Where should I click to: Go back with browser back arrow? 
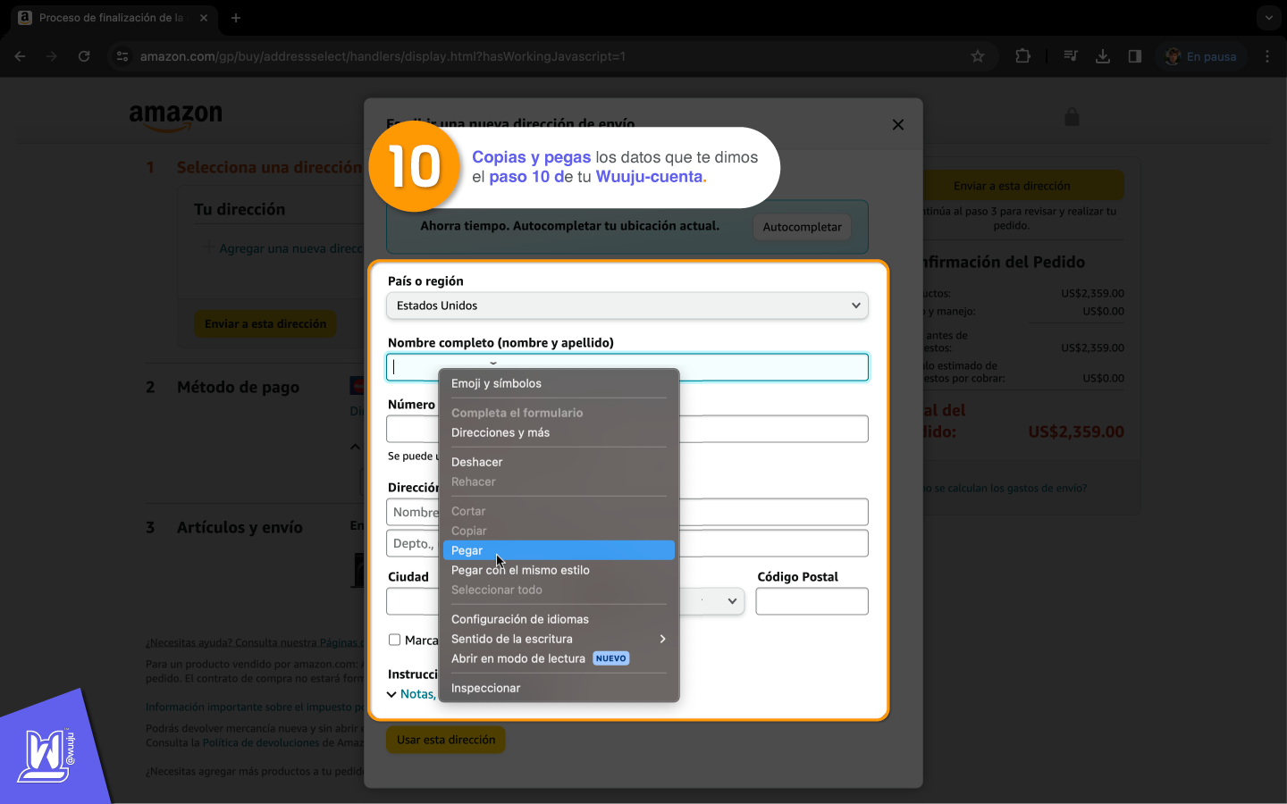tap(20, 56)
